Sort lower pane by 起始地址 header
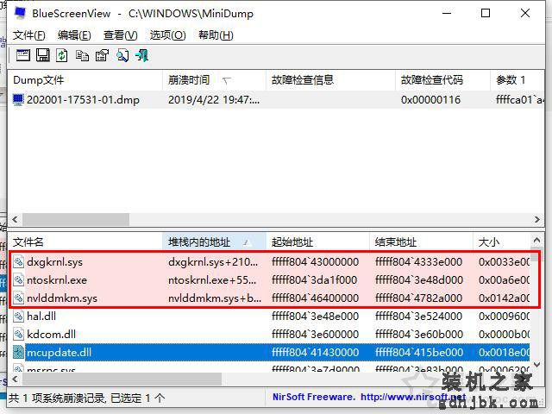Viewport: 552px width, 414px height. (x=318, y=242)
